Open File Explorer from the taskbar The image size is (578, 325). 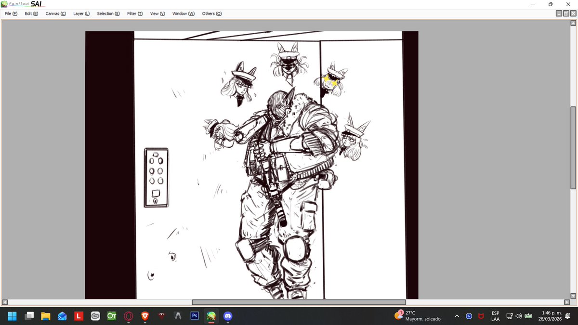click(46, 316)
